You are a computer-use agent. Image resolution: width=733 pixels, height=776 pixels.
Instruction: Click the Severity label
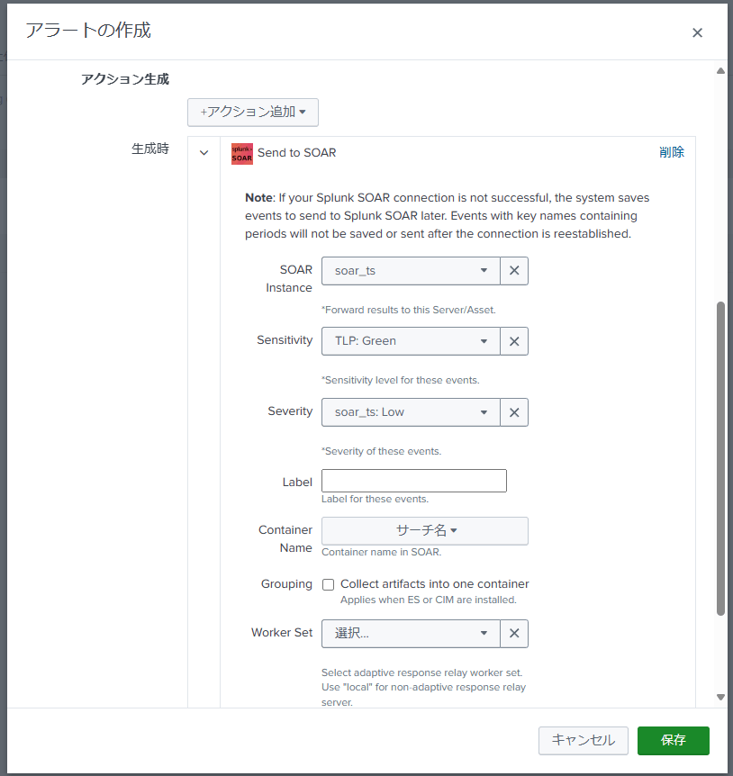click(x=290, y=411)
